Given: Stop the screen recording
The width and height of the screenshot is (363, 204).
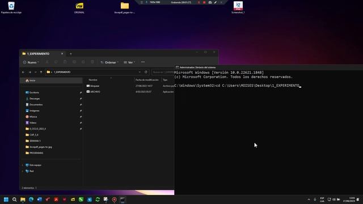Looking at the screenshot, I should [x=204, y=2].
